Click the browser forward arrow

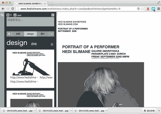point(8,9)
